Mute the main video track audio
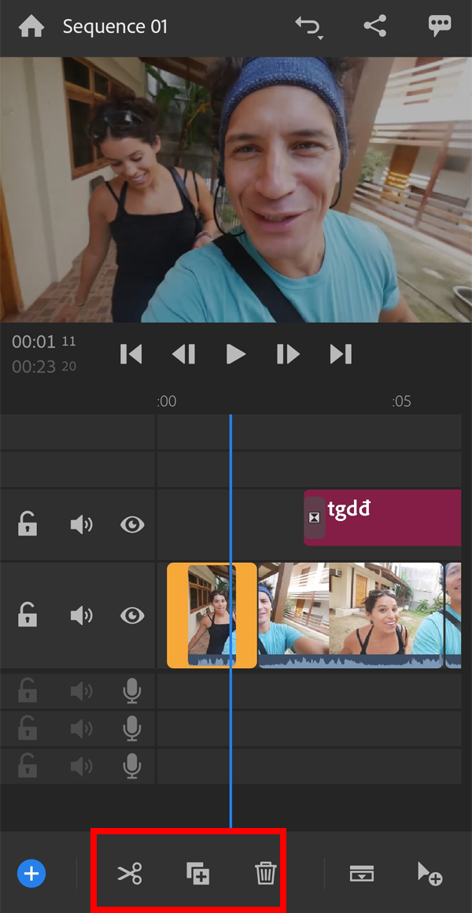 81,615
